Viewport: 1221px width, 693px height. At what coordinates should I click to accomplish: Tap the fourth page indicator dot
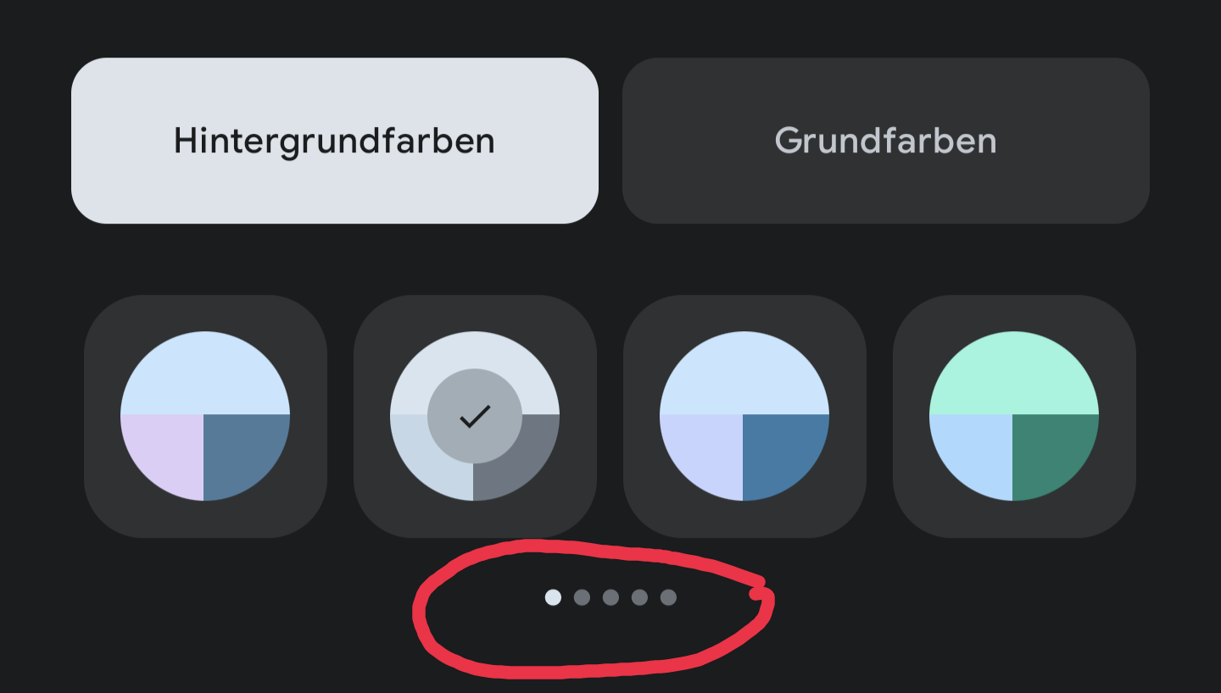point(639,597)
